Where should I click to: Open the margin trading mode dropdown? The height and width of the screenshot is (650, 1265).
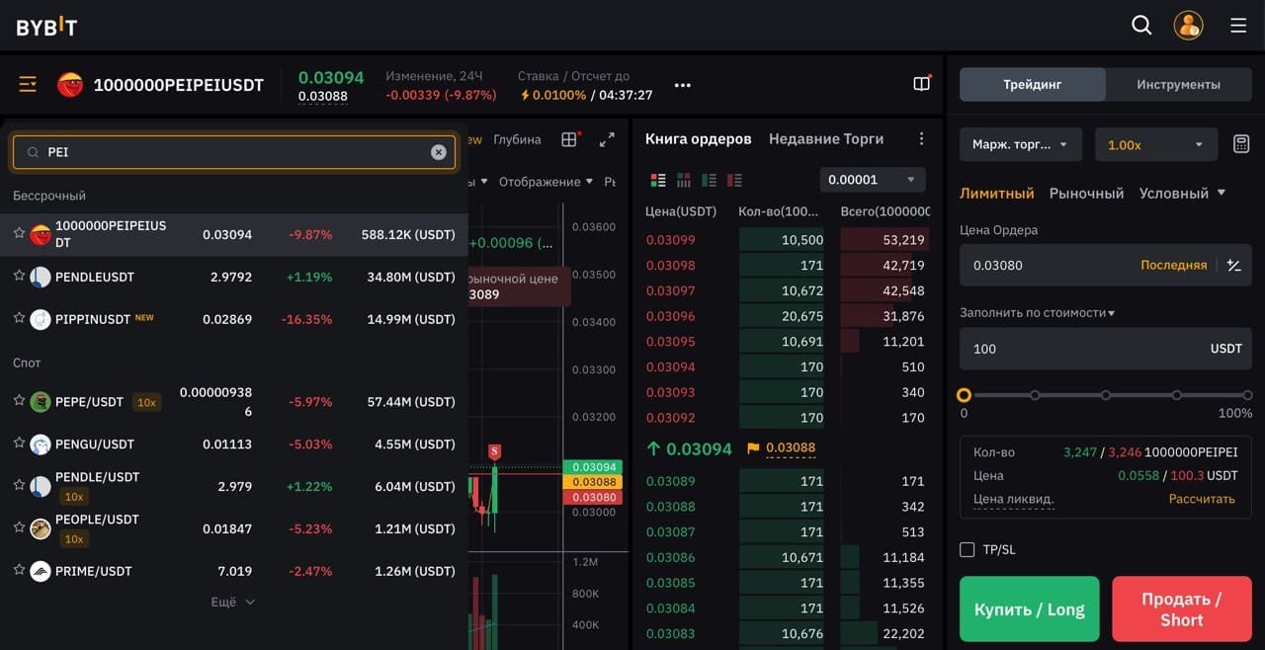coord(1023,144)
